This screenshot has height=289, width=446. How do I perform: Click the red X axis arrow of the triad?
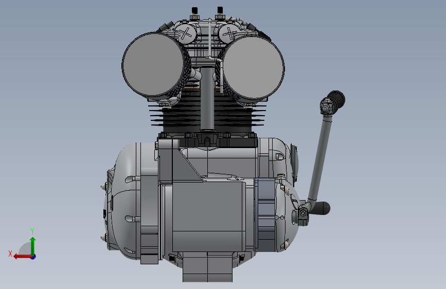tap(22, 257)
